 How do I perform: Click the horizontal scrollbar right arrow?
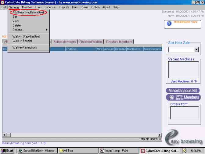pyautogui.click(x=160, y=135)
